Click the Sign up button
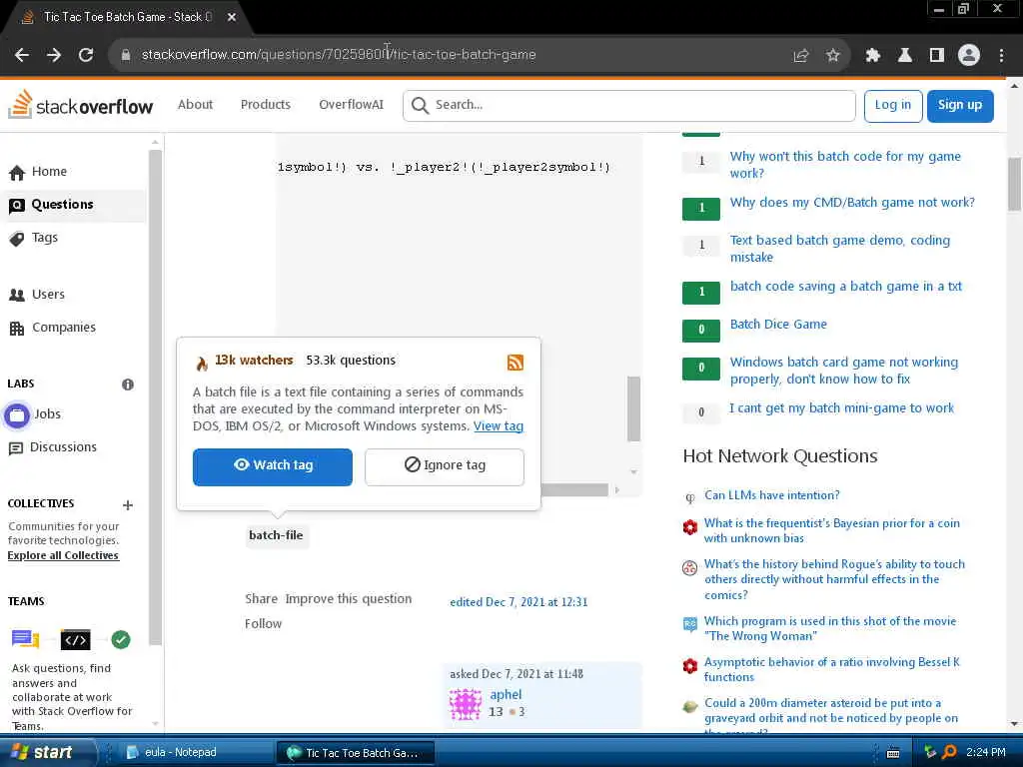This screenshot has width=1023, height=767. [x=960, y=106]
